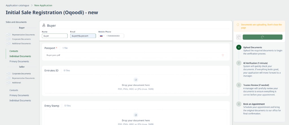The height and width of the screenshot is (125, 289).
Task: Click the step 4 Book an Appointment circle
Action: tap(239, 104)
